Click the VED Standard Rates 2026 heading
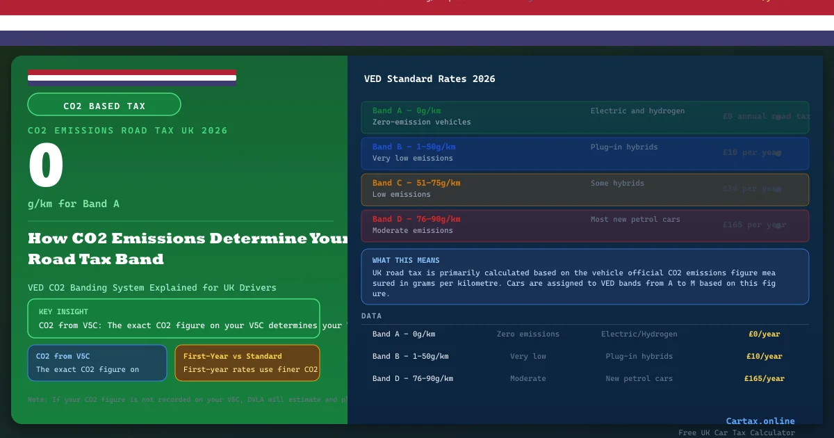The width and height of the screenshot is (834, 438). (430, 79)
